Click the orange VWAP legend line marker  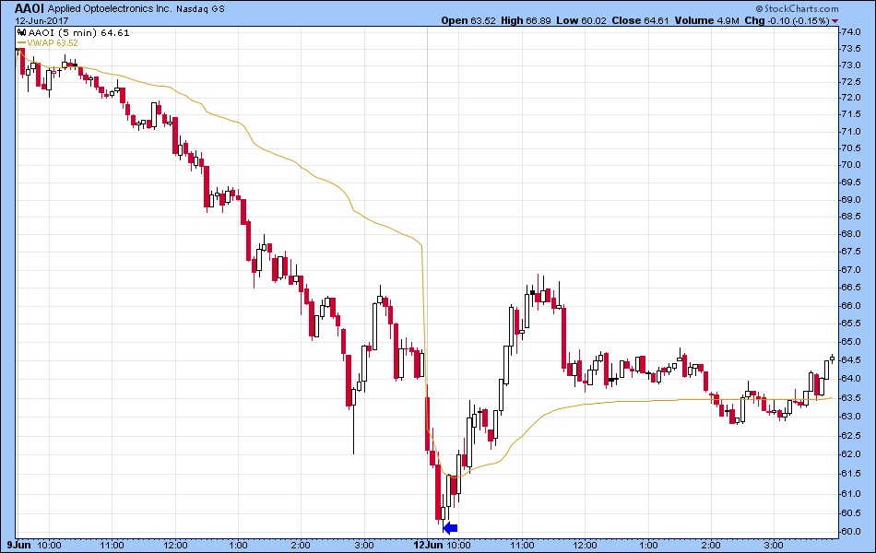pyautogui.click(x=22, y=43)
